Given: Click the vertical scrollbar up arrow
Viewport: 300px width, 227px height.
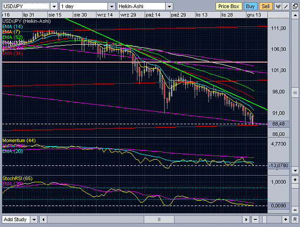Looking at the screenshot, I should pos(295,15).
